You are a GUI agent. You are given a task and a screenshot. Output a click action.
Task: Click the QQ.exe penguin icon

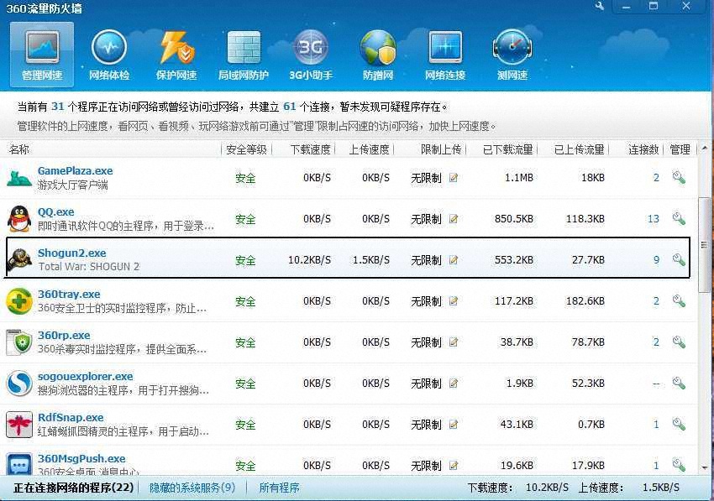[19, 219]
